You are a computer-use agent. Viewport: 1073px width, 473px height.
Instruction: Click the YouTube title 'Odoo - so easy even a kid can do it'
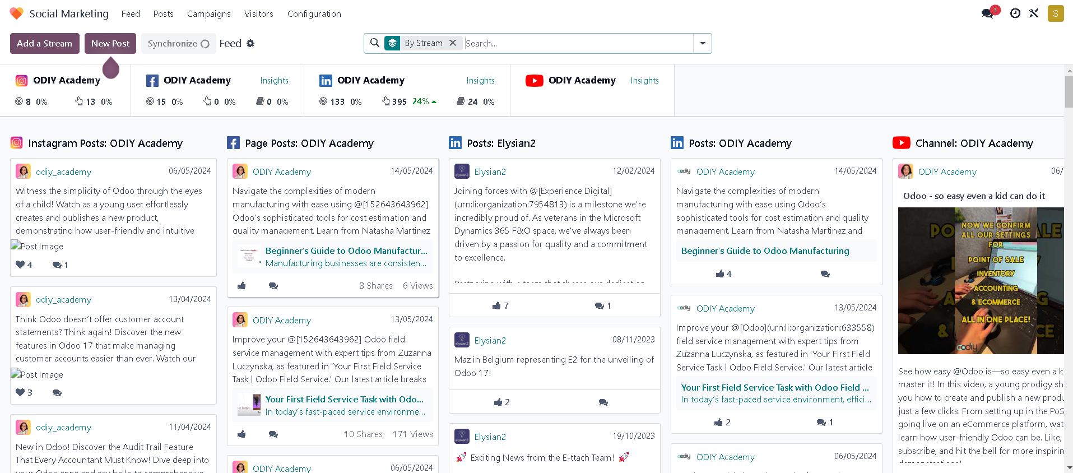pyautogui.click(x=974, y=196)
